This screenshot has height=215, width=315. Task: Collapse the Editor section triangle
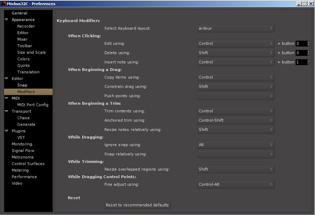(7, 79)
